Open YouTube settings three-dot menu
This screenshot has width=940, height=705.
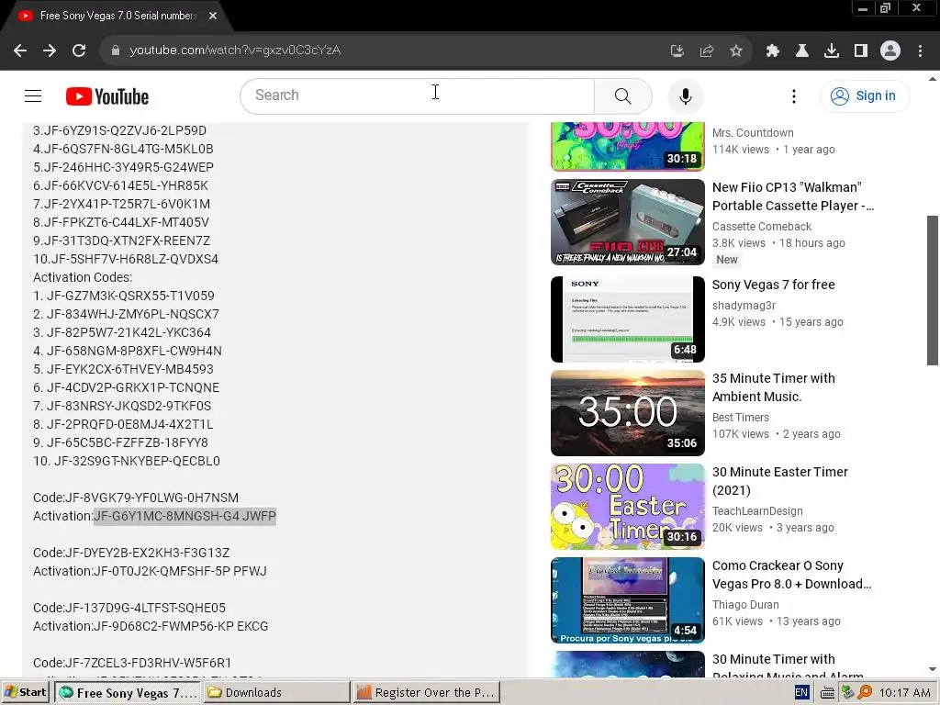794,95
